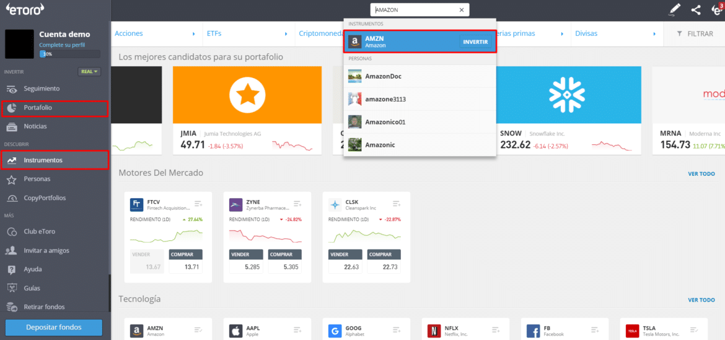
Task: Open the REAL account mode dropdown
Action: coord(90,71)
